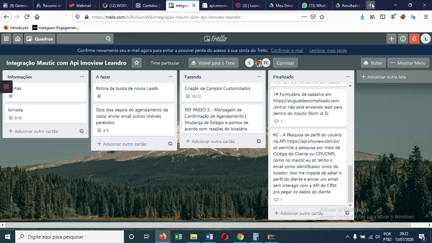432x243 pixels.
Task: Click the Confirmar e-mail link
Action: pos(287,50)
